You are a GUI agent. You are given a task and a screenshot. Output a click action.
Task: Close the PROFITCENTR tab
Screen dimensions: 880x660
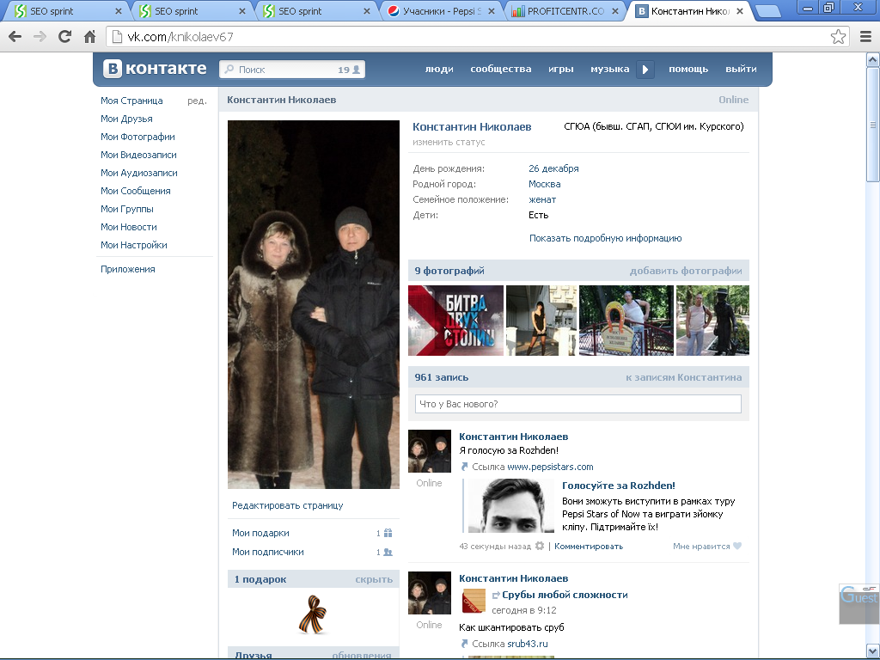615,11
